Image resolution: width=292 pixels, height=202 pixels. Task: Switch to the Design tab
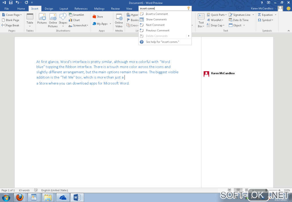point(49,9)
